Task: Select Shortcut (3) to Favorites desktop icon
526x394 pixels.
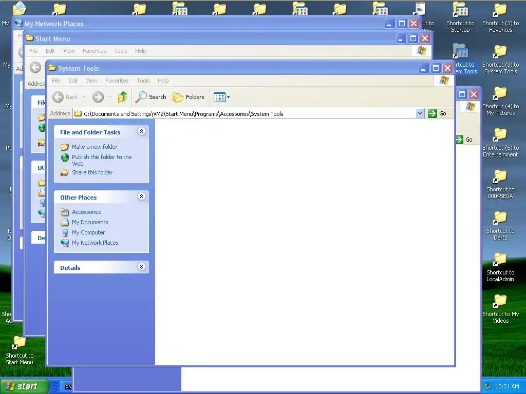Action: 500,17
